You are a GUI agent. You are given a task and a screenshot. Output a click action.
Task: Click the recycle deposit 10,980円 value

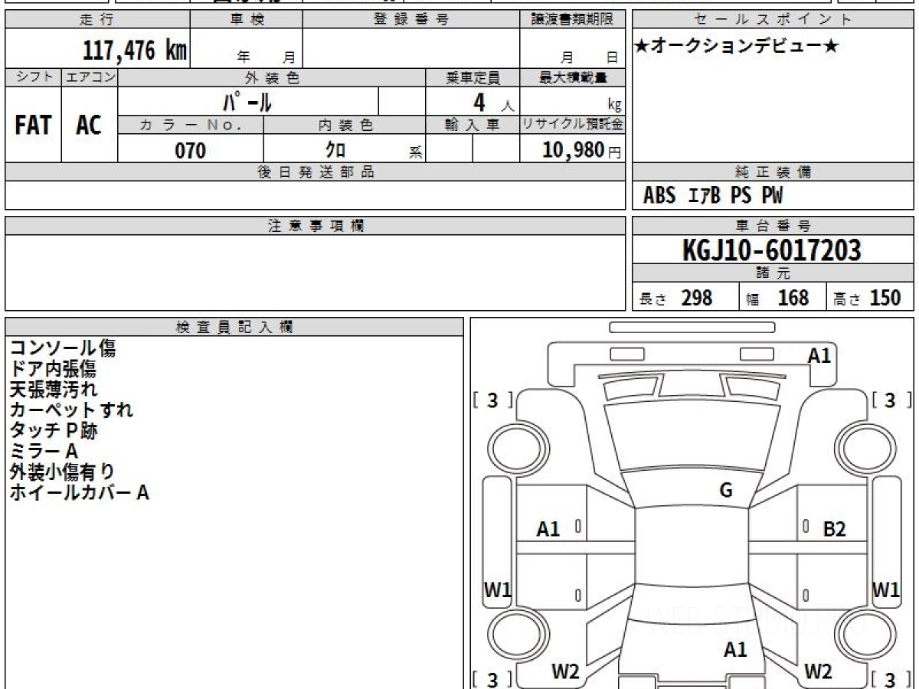tap(582, 150)
